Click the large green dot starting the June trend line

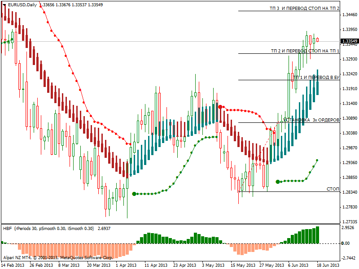point(278,182)
